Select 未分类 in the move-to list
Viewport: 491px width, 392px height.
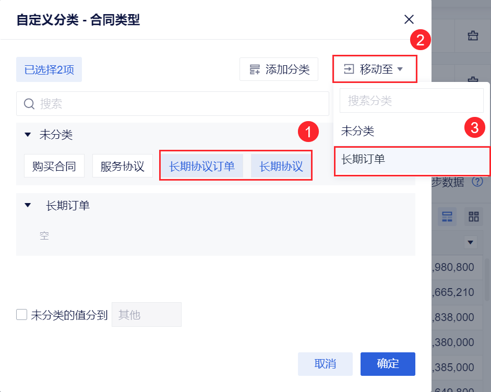click(x=358, y=131)
